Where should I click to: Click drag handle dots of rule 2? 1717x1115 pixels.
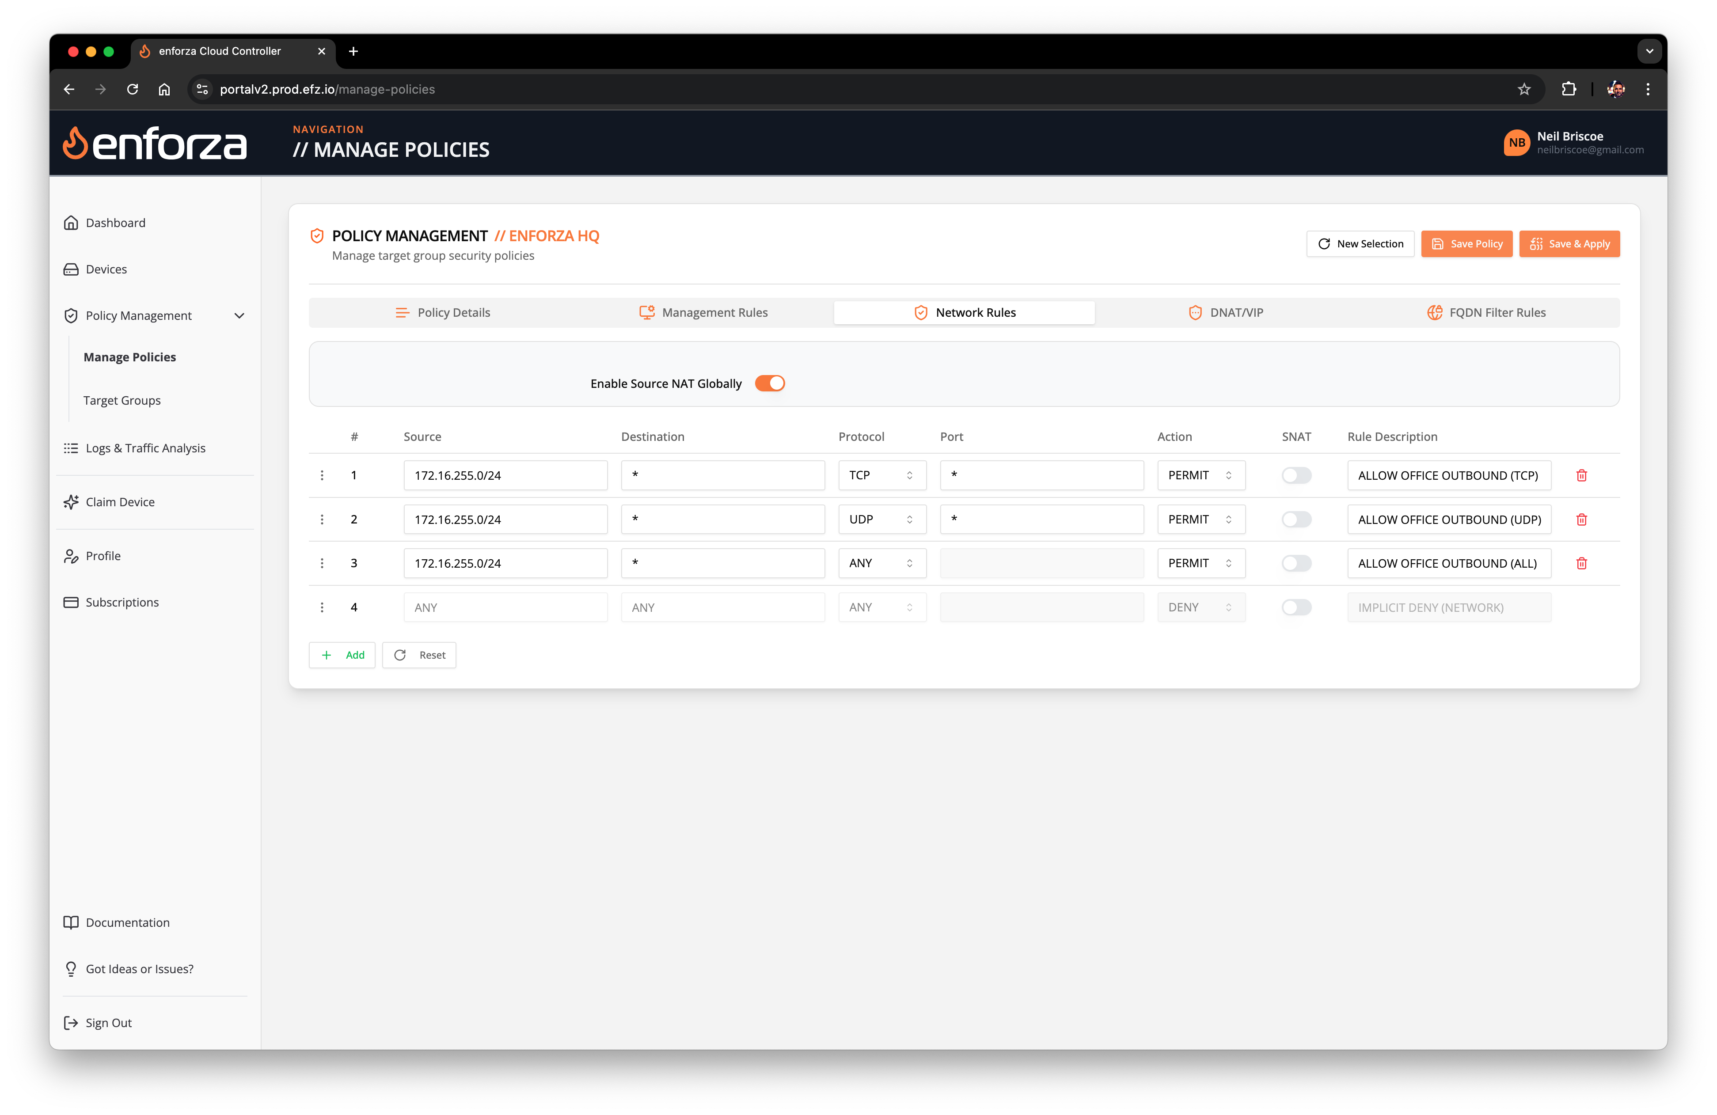[x=322, y=519]
